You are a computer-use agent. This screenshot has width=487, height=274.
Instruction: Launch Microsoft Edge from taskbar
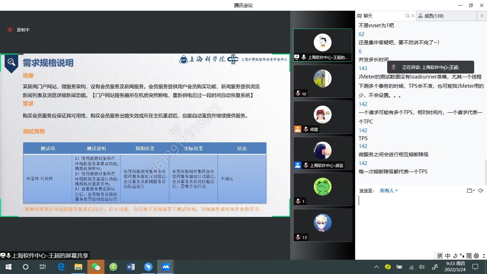point(61,267)
